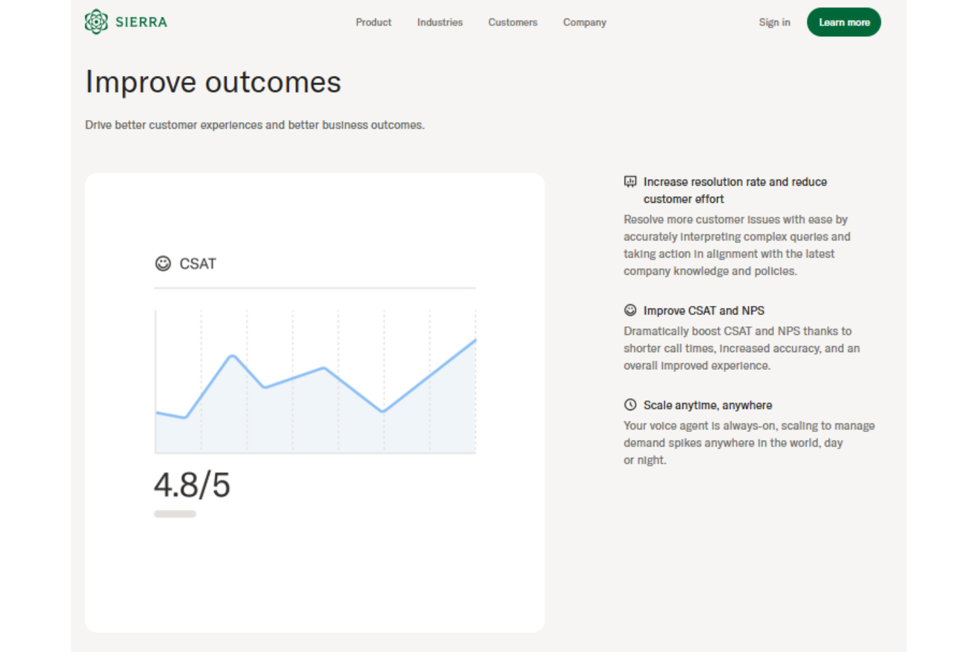Click the Sign in link
Screen dimensions: 978x652
click(x=774, y=22)
